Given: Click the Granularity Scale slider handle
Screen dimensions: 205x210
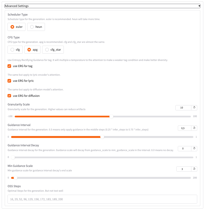Looking at the screenshot, I should pyautogui.click(x=112, y=116).
